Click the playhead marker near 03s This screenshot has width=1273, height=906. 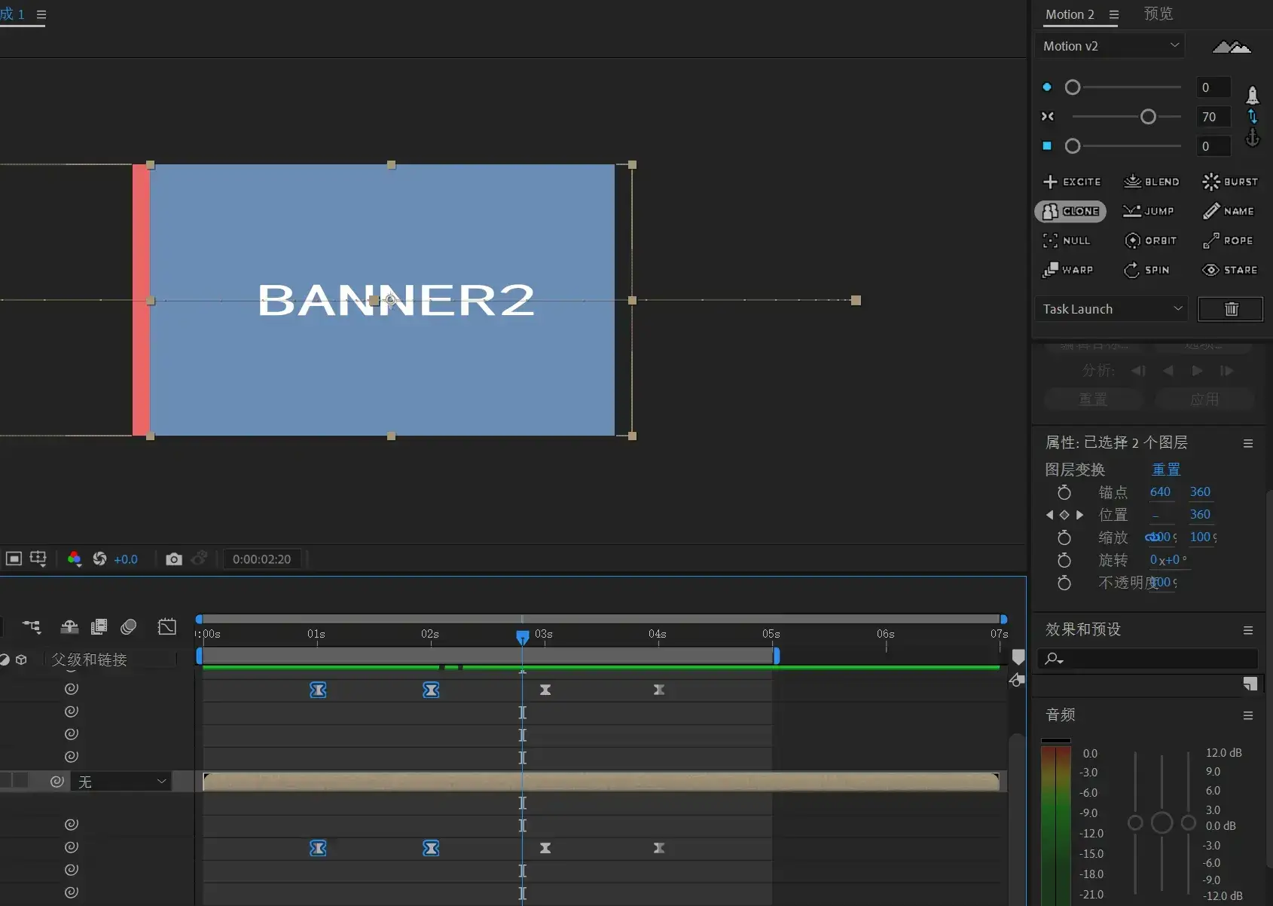coord(522,638)
